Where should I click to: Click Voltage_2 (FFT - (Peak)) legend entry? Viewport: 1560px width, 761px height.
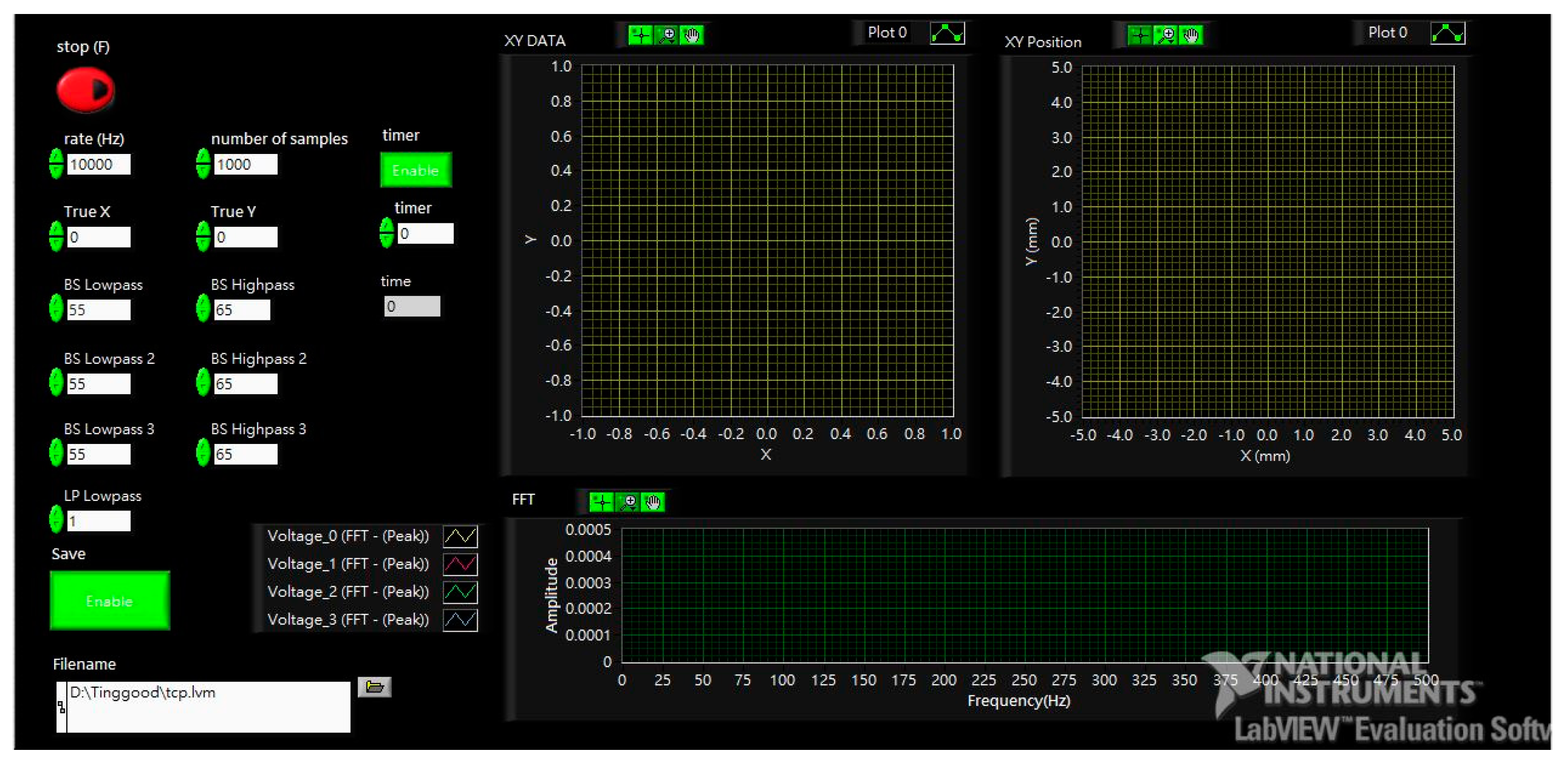348,592
